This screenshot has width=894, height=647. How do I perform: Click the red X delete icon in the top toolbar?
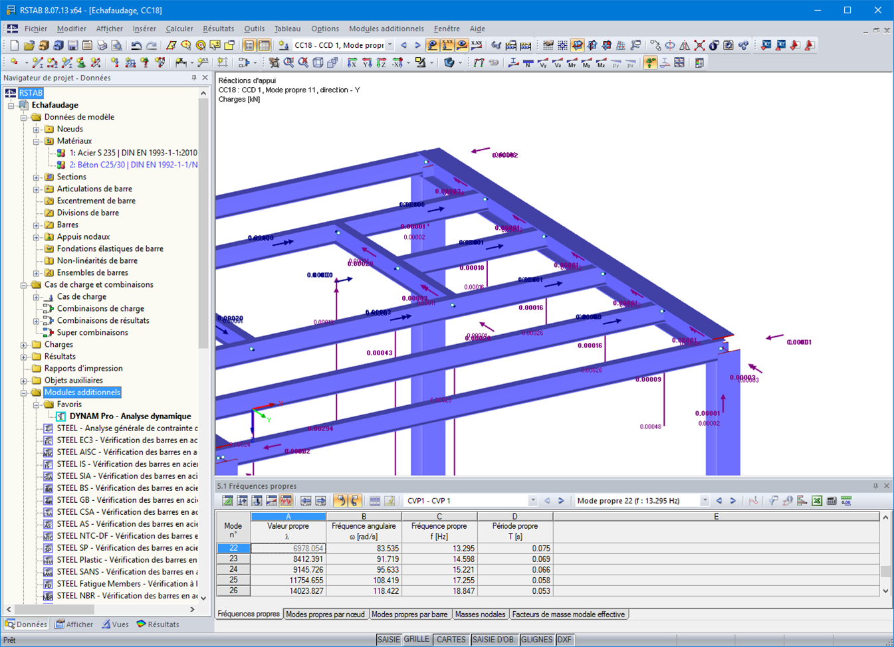(699, 45)
